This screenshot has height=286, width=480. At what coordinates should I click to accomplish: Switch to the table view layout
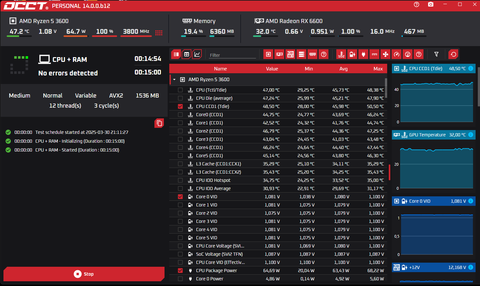(x=187, y=54)
